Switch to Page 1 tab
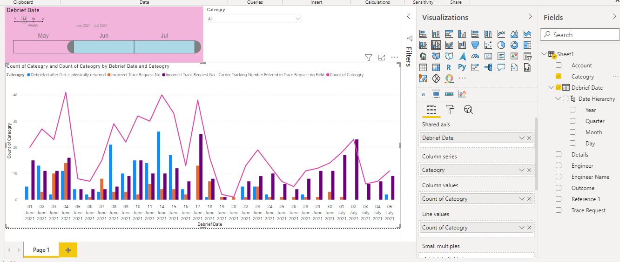Screen dimensions: 620x262 (x=41, y=250)
